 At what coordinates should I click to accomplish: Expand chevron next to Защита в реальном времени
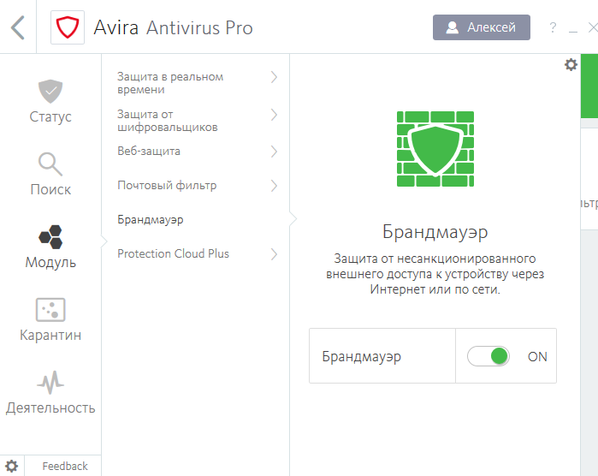274,77
